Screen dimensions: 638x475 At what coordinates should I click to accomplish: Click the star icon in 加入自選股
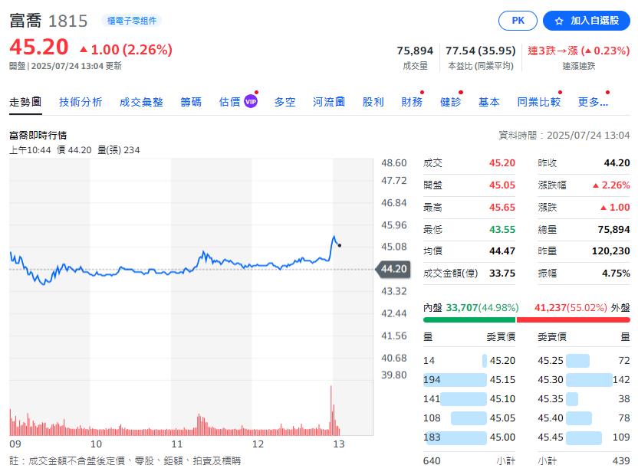(559, 21)
